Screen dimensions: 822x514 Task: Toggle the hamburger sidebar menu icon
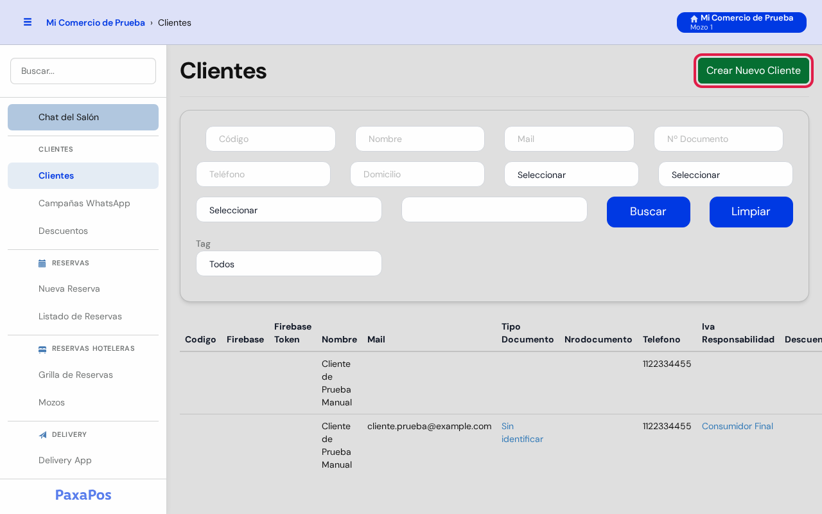(x=28, y=22)
